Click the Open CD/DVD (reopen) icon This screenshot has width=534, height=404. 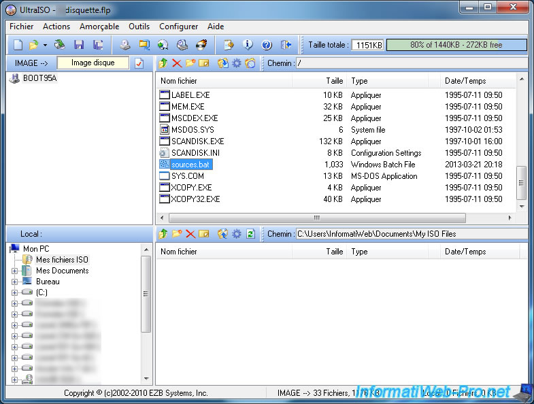pos(60,45)
